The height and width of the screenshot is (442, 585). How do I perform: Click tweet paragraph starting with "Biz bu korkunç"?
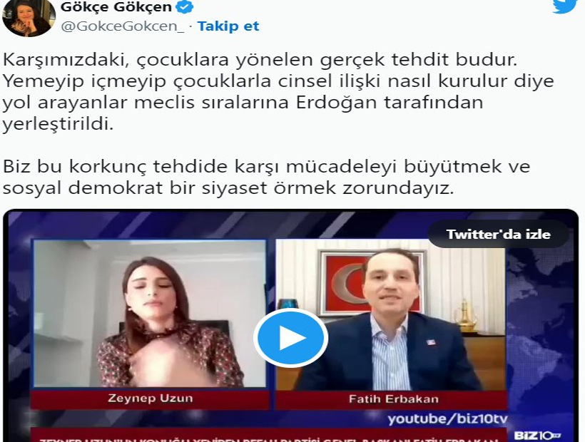266,177
